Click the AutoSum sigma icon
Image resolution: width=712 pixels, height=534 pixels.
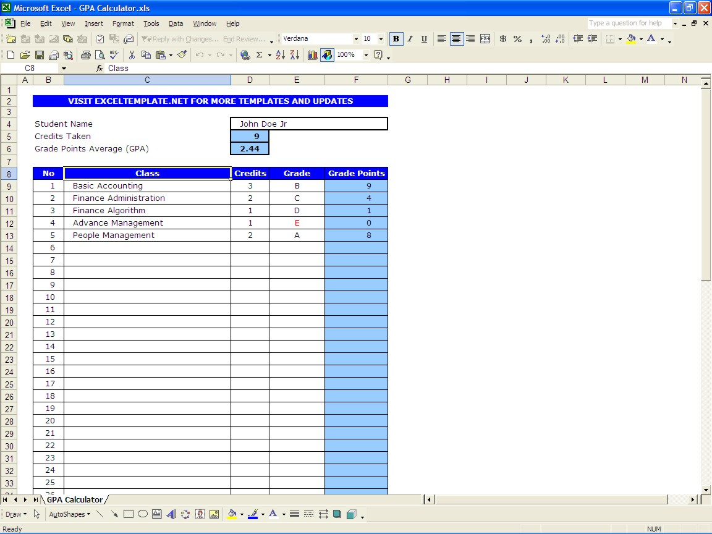click(260, 55)
